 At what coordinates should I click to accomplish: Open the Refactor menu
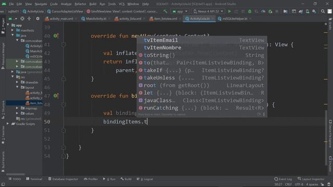(80, 4)
